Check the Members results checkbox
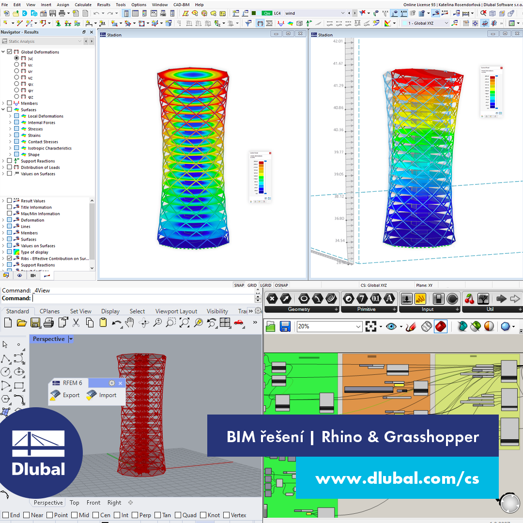Screen dimensions: 523x523 pyautogui.click(x=9, y=103)
